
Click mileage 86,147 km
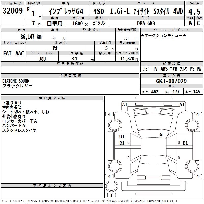coord(31,37)
